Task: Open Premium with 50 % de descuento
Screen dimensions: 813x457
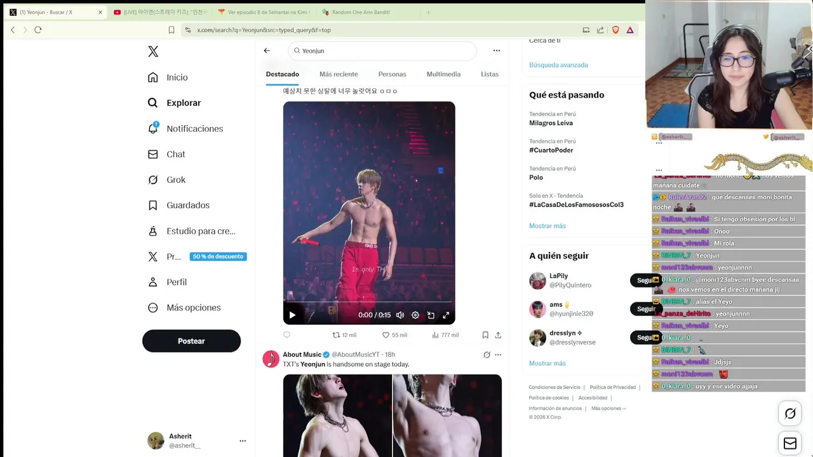Action: (197, 256)
